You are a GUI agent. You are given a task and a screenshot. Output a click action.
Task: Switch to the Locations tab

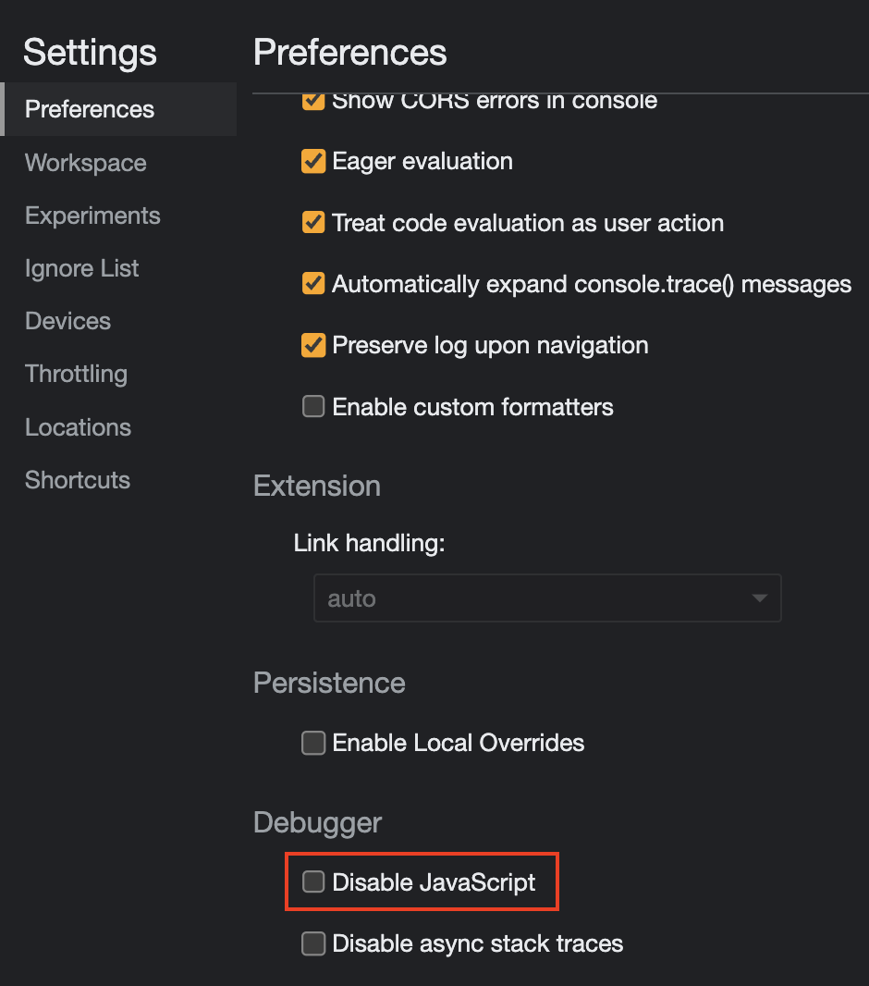click(78, 427)
